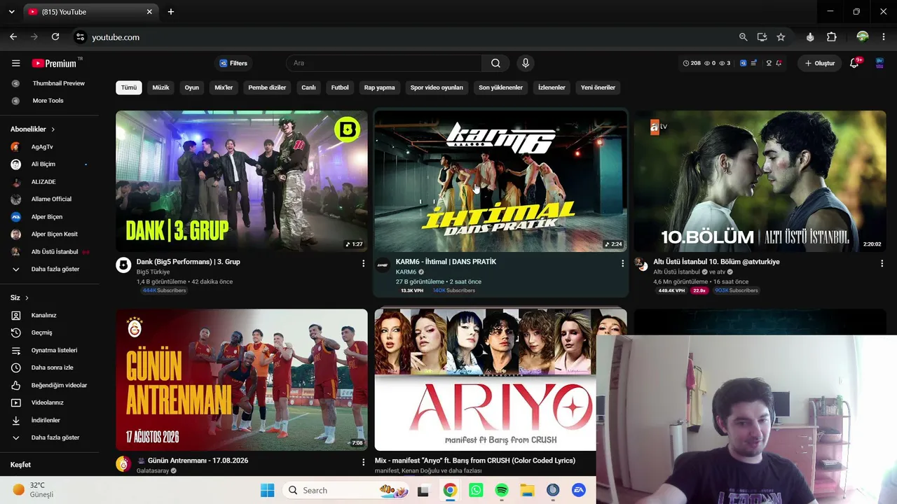Click the search magnifier button
Screen dimensions: 897x504
tap(495, 63)
